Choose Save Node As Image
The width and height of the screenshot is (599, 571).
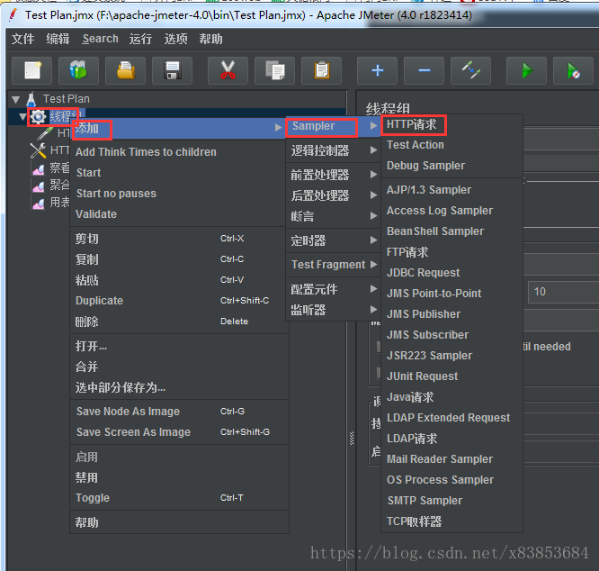coord(178,412)
